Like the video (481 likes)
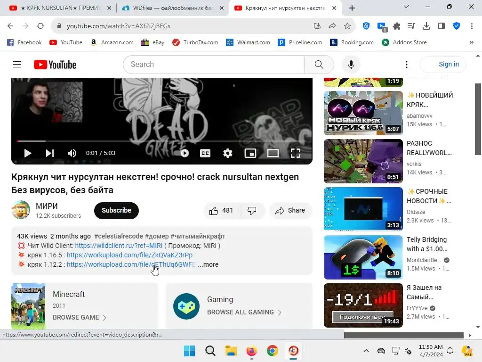482x362 pixels. click(221, 211)
